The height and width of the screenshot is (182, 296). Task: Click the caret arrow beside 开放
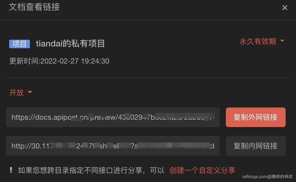[x=30, y=92]
